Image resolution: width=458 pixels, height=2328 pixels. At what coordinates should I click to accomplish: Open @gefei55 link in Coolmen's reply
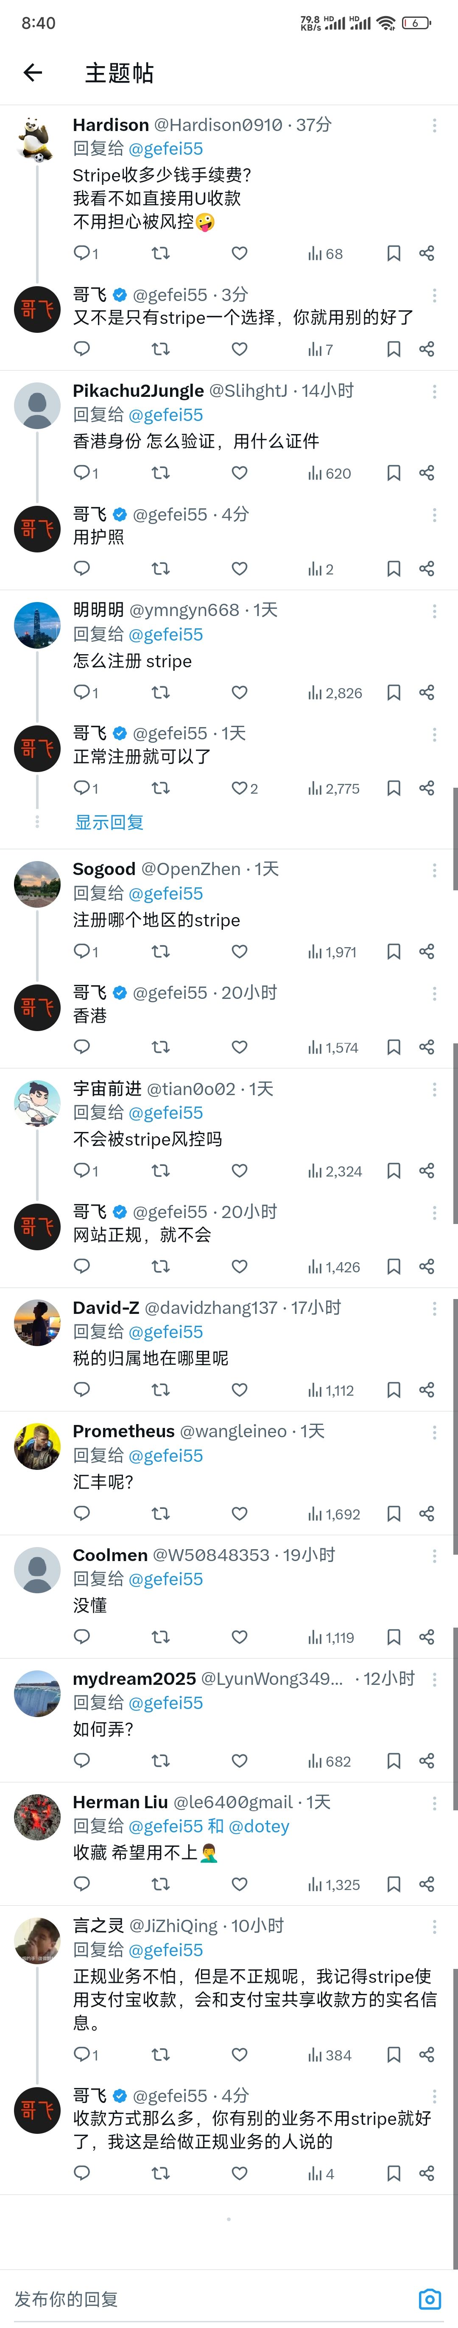(x=166, y=1580)
